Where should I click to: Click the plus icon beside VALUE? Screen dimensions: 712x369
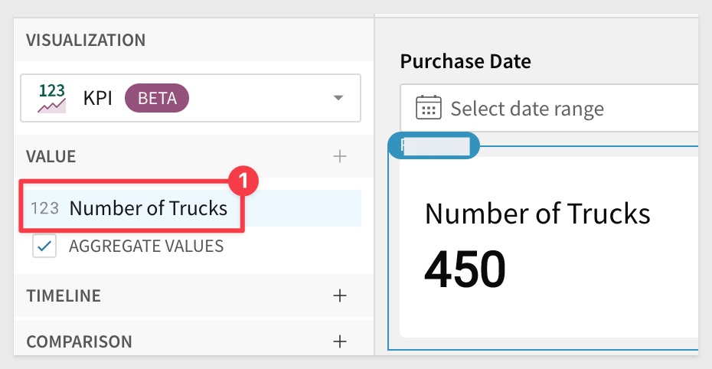coord(340,157)
